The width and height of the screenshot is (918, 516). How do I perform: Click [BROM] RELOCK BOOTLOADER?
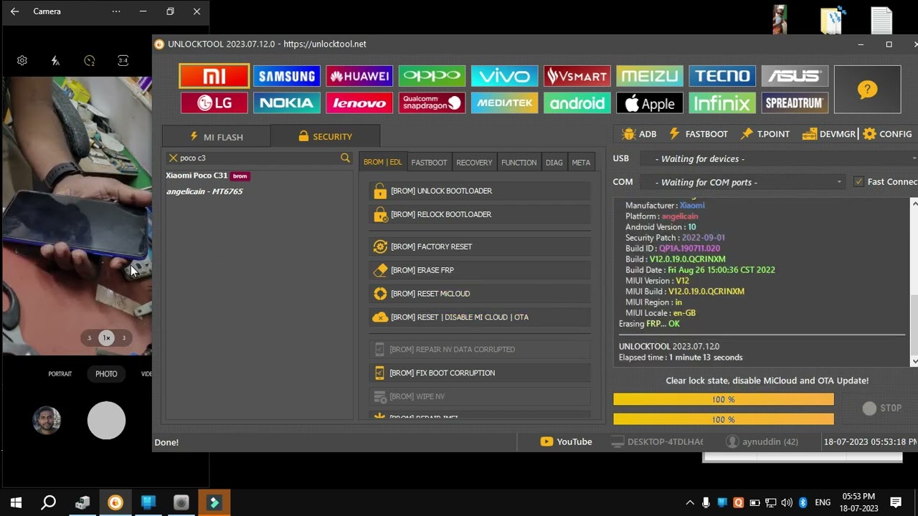click(480, 214)
